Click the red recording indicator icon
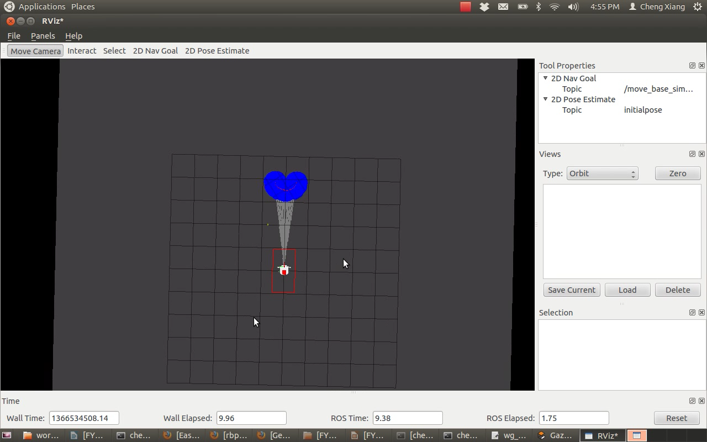The image size is (707, 442). click(466, 7)
